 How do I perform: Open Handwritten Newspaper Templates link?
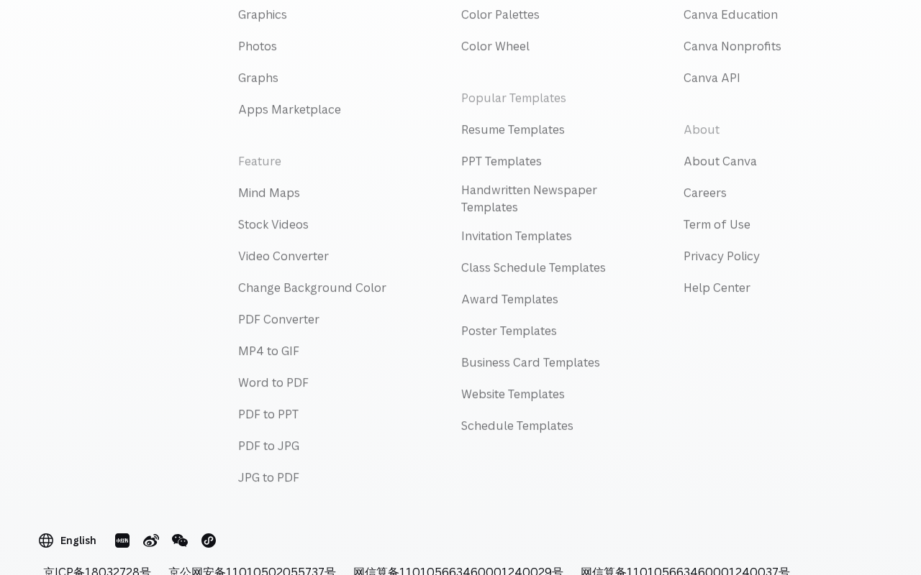click(x=529, y=198)
